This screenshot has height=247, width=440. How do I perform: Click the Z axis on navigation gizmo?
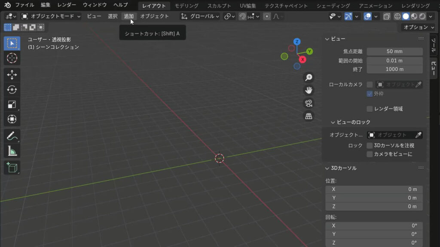click(x=297, y=42)
